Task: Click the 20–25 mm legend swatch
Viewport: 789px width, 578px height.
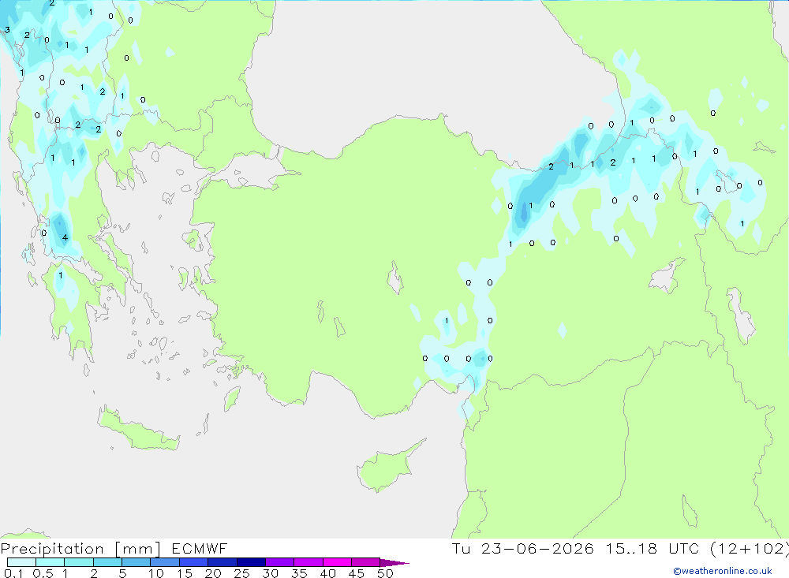Action: (x=222, y=562)
